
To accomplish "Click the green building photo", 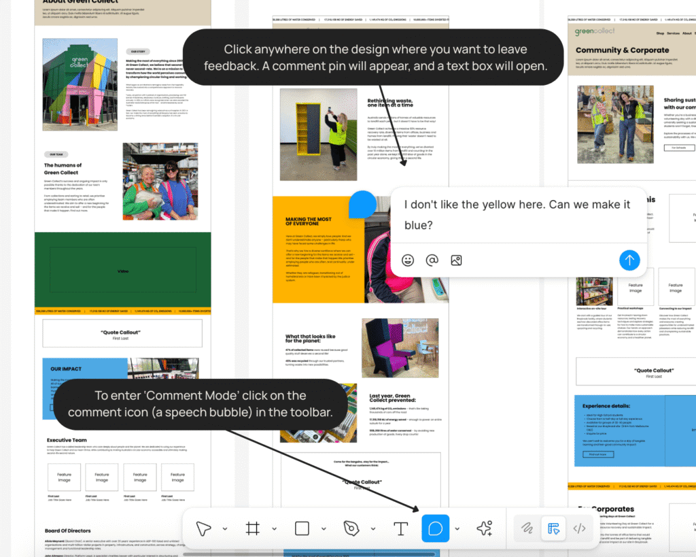I will click(80, 84).
